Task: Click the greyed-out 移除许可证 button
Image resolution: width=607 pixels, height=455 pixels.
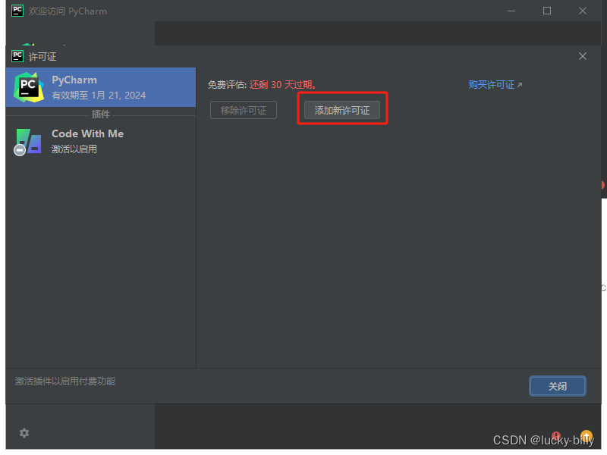Action: point(244,110)
